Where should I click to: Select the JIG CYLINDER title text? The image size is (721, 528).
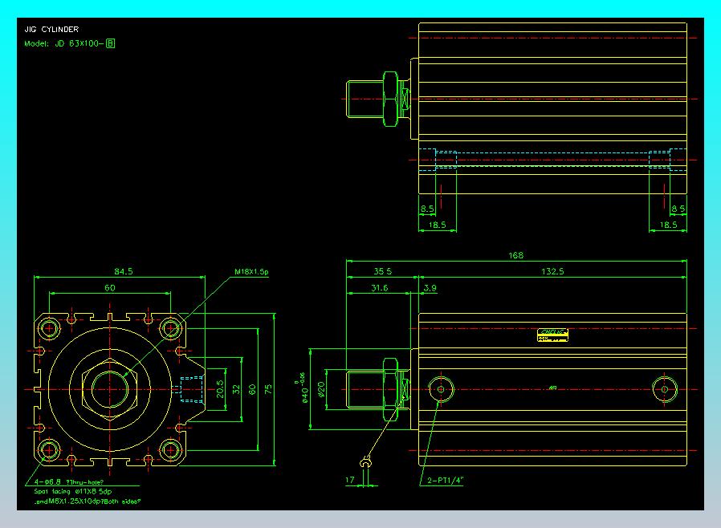51,30
